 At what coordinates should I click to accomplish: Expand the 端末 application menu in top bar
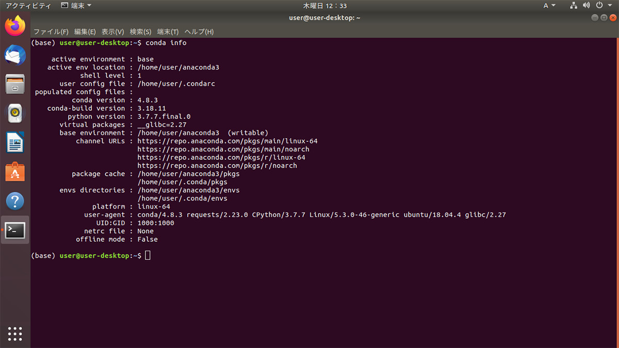76,6
